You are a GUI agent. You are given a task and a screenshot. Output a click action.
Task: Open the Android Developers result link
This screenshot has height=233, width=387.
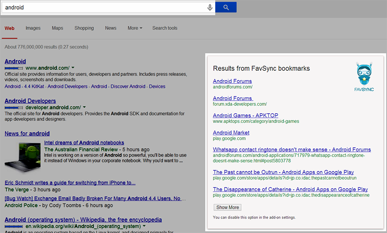click(x=30, y=101)
